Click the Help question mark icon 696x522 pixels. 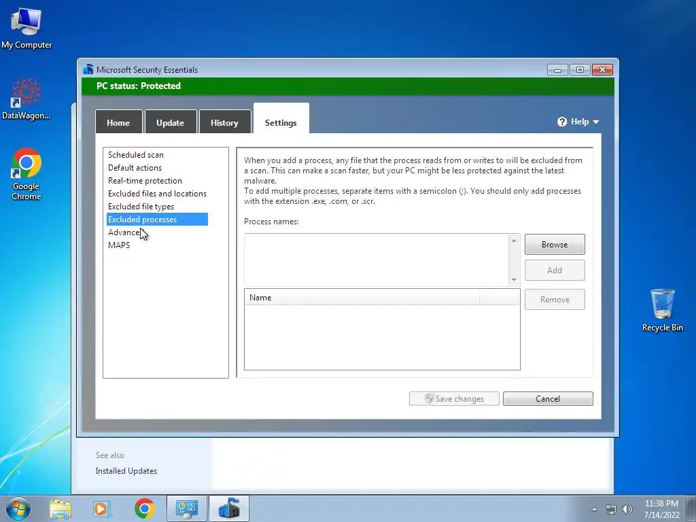(562, 122)
